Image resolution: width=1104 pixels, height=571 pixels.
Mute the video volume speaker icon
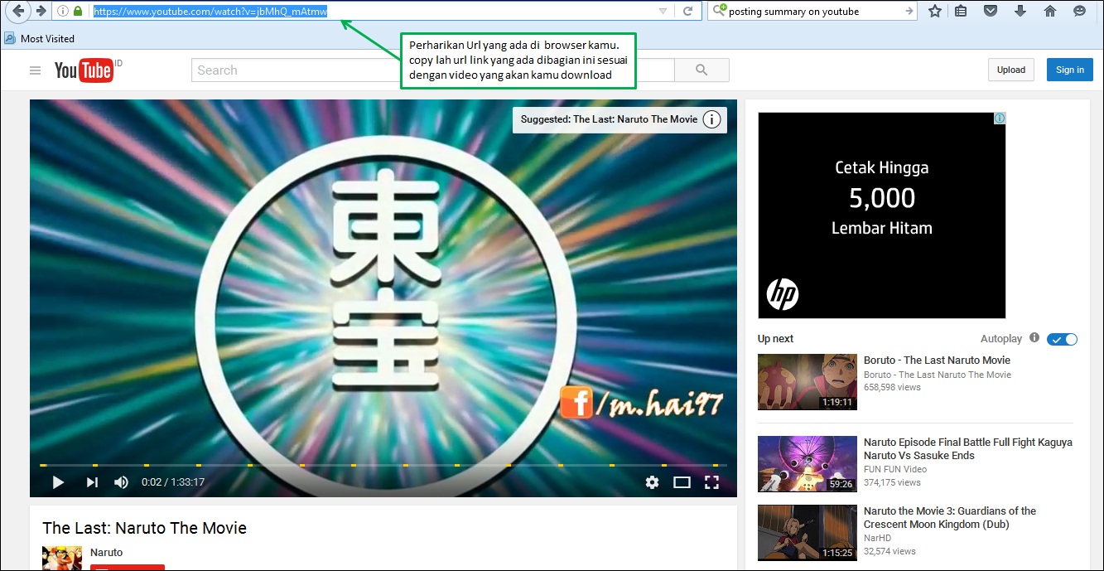point(122,482)
